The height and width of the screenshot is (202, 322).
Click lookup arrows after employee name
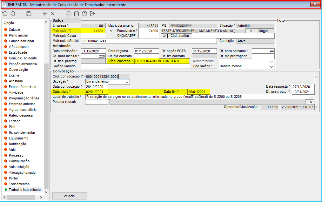tap(251, 31)
